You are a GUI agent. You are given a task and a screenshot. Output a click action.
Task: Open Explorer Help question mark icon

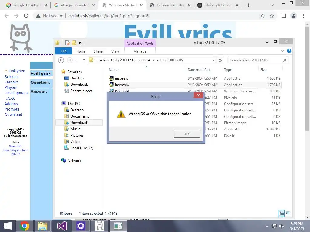click(x=289, y=51)
